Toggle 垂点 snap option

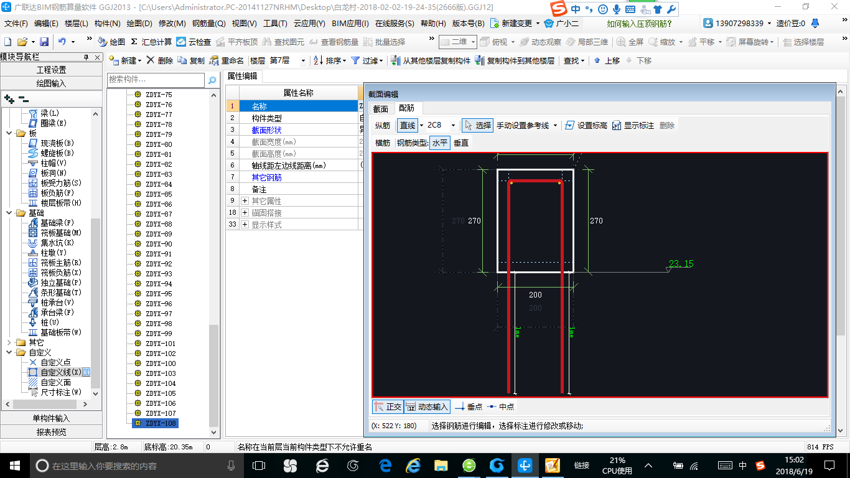tap(469, 406)
